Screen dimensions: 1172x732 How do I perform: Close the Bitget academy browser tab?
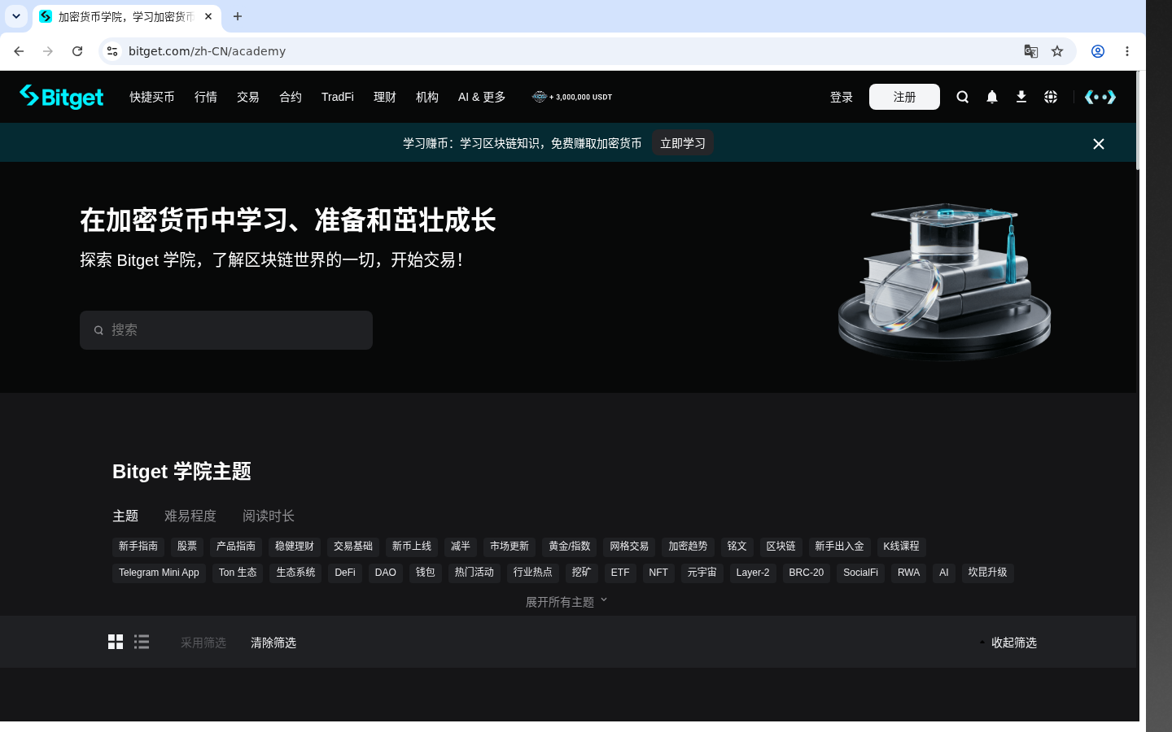coord(208,16)
